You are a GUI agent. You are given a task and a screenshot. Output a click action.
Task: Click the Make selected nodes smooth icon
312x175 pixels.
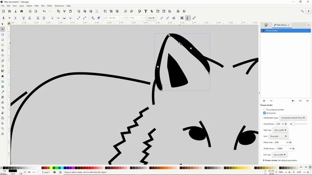(58, 18)
